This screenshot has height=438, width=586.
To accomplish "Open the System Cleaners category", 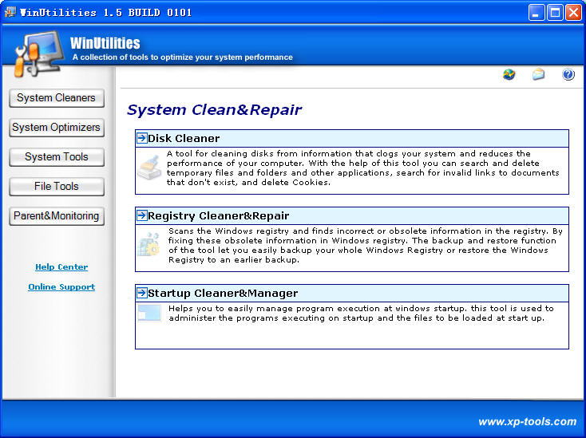I will [57, 98].
